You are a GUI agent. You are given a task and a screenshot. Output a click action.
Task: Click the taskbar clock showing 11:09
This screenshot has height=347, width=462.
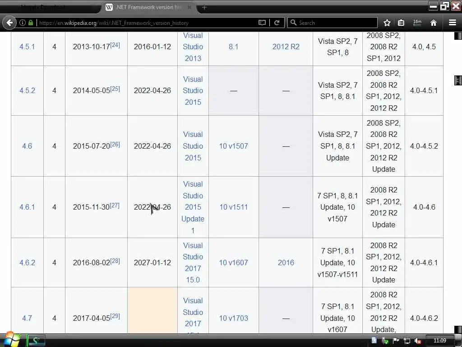coord(439,341)
